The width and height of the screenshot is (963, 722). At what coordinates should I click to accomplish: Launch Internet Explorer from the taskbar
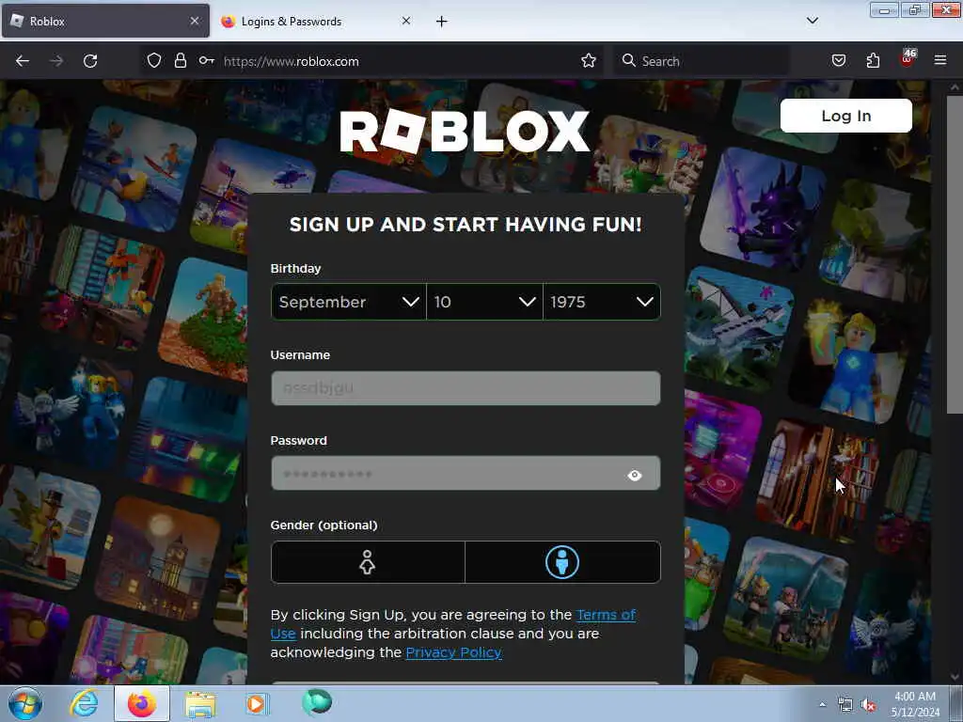click(x=84, y=703)
